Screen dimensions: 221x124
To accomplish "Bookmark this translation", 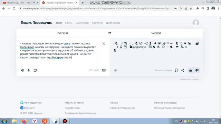I will (176, 70).
